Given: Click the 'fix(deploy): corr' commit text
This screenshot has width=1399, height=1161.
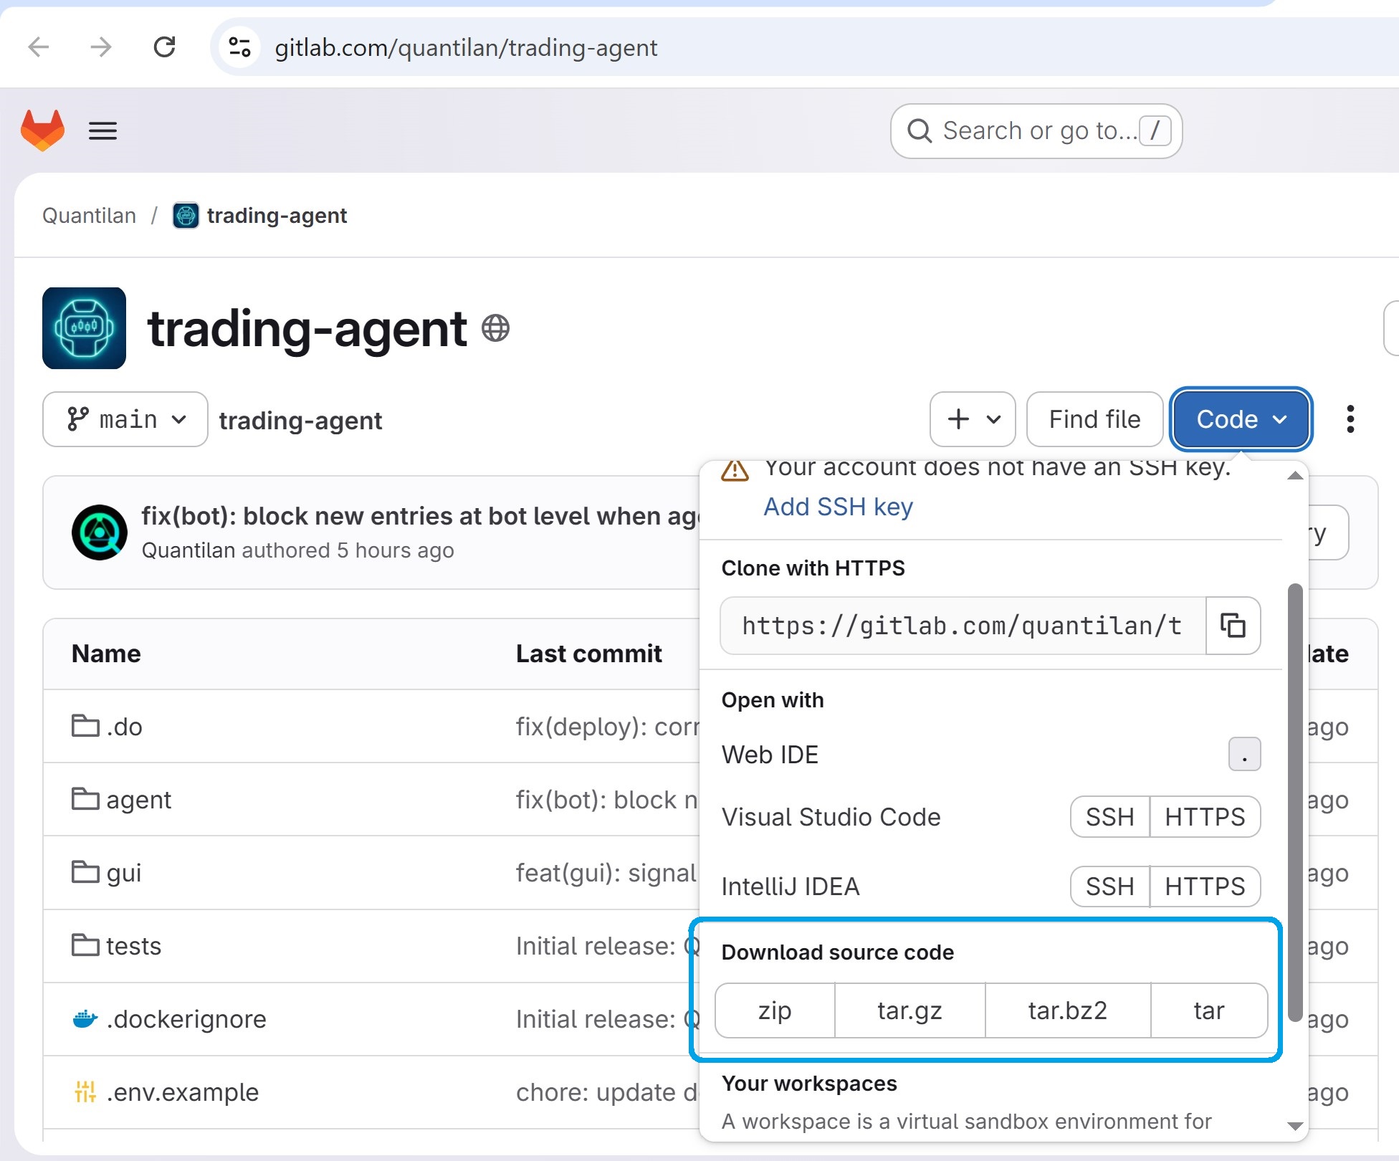Looking at the screenshot, I should tap(607, 727).
